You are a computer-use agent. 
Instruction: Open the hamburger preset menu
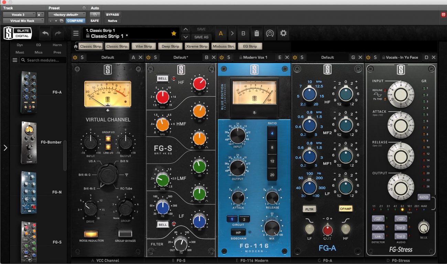point(76,34)
